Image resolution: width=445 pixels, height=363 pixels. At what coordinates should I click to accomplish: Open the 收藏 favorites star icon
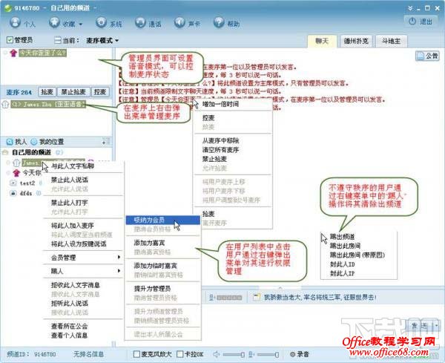pyautogui.click(x=54, y=22)
